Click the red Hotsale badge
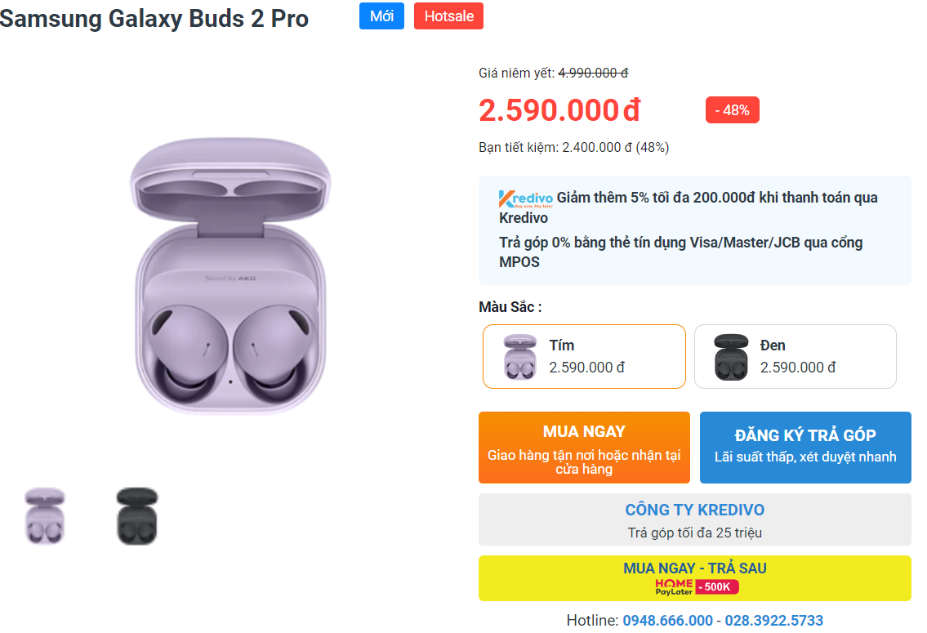Image resolution: width=927 pixels, height=633 pixels. (448, 16)
